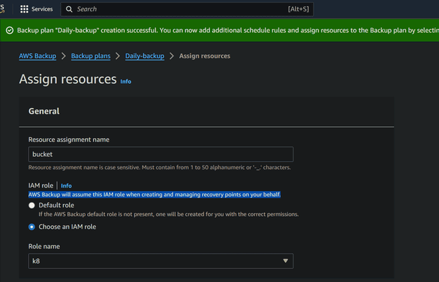Click Assign resources breadcrumb text
The height and width of the screenshot is (282, 439).
coord(205,56)
